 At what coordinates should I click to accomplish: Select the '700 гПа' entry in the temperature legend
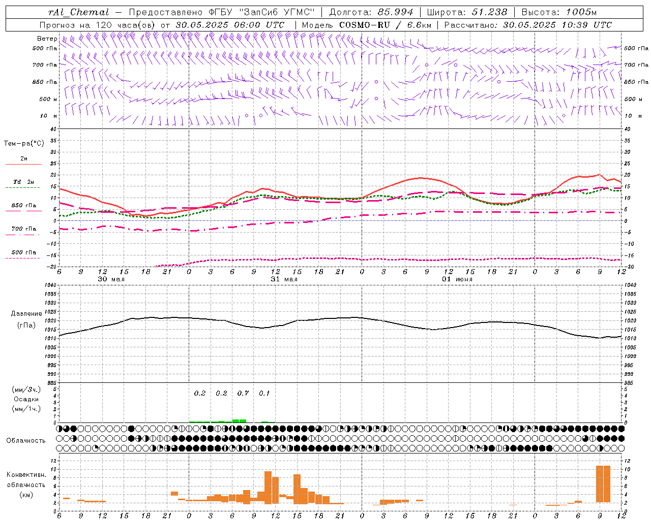tap(24, 229)
